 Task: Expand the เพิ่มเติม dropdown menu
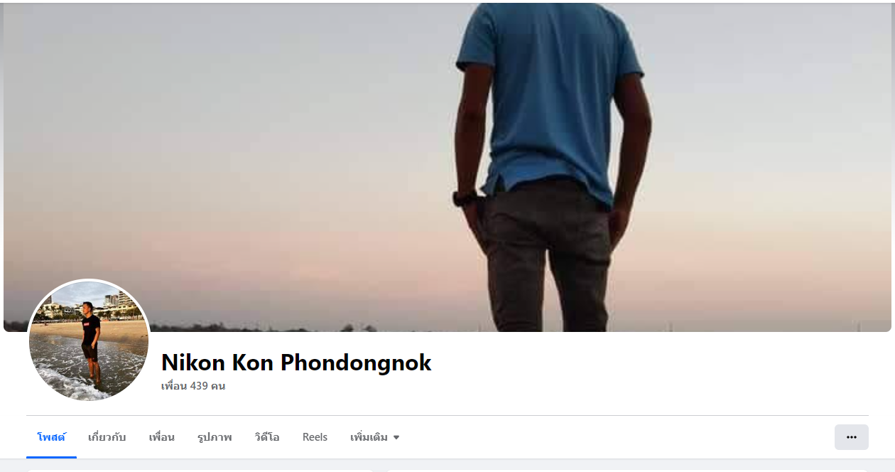[374, 437]
